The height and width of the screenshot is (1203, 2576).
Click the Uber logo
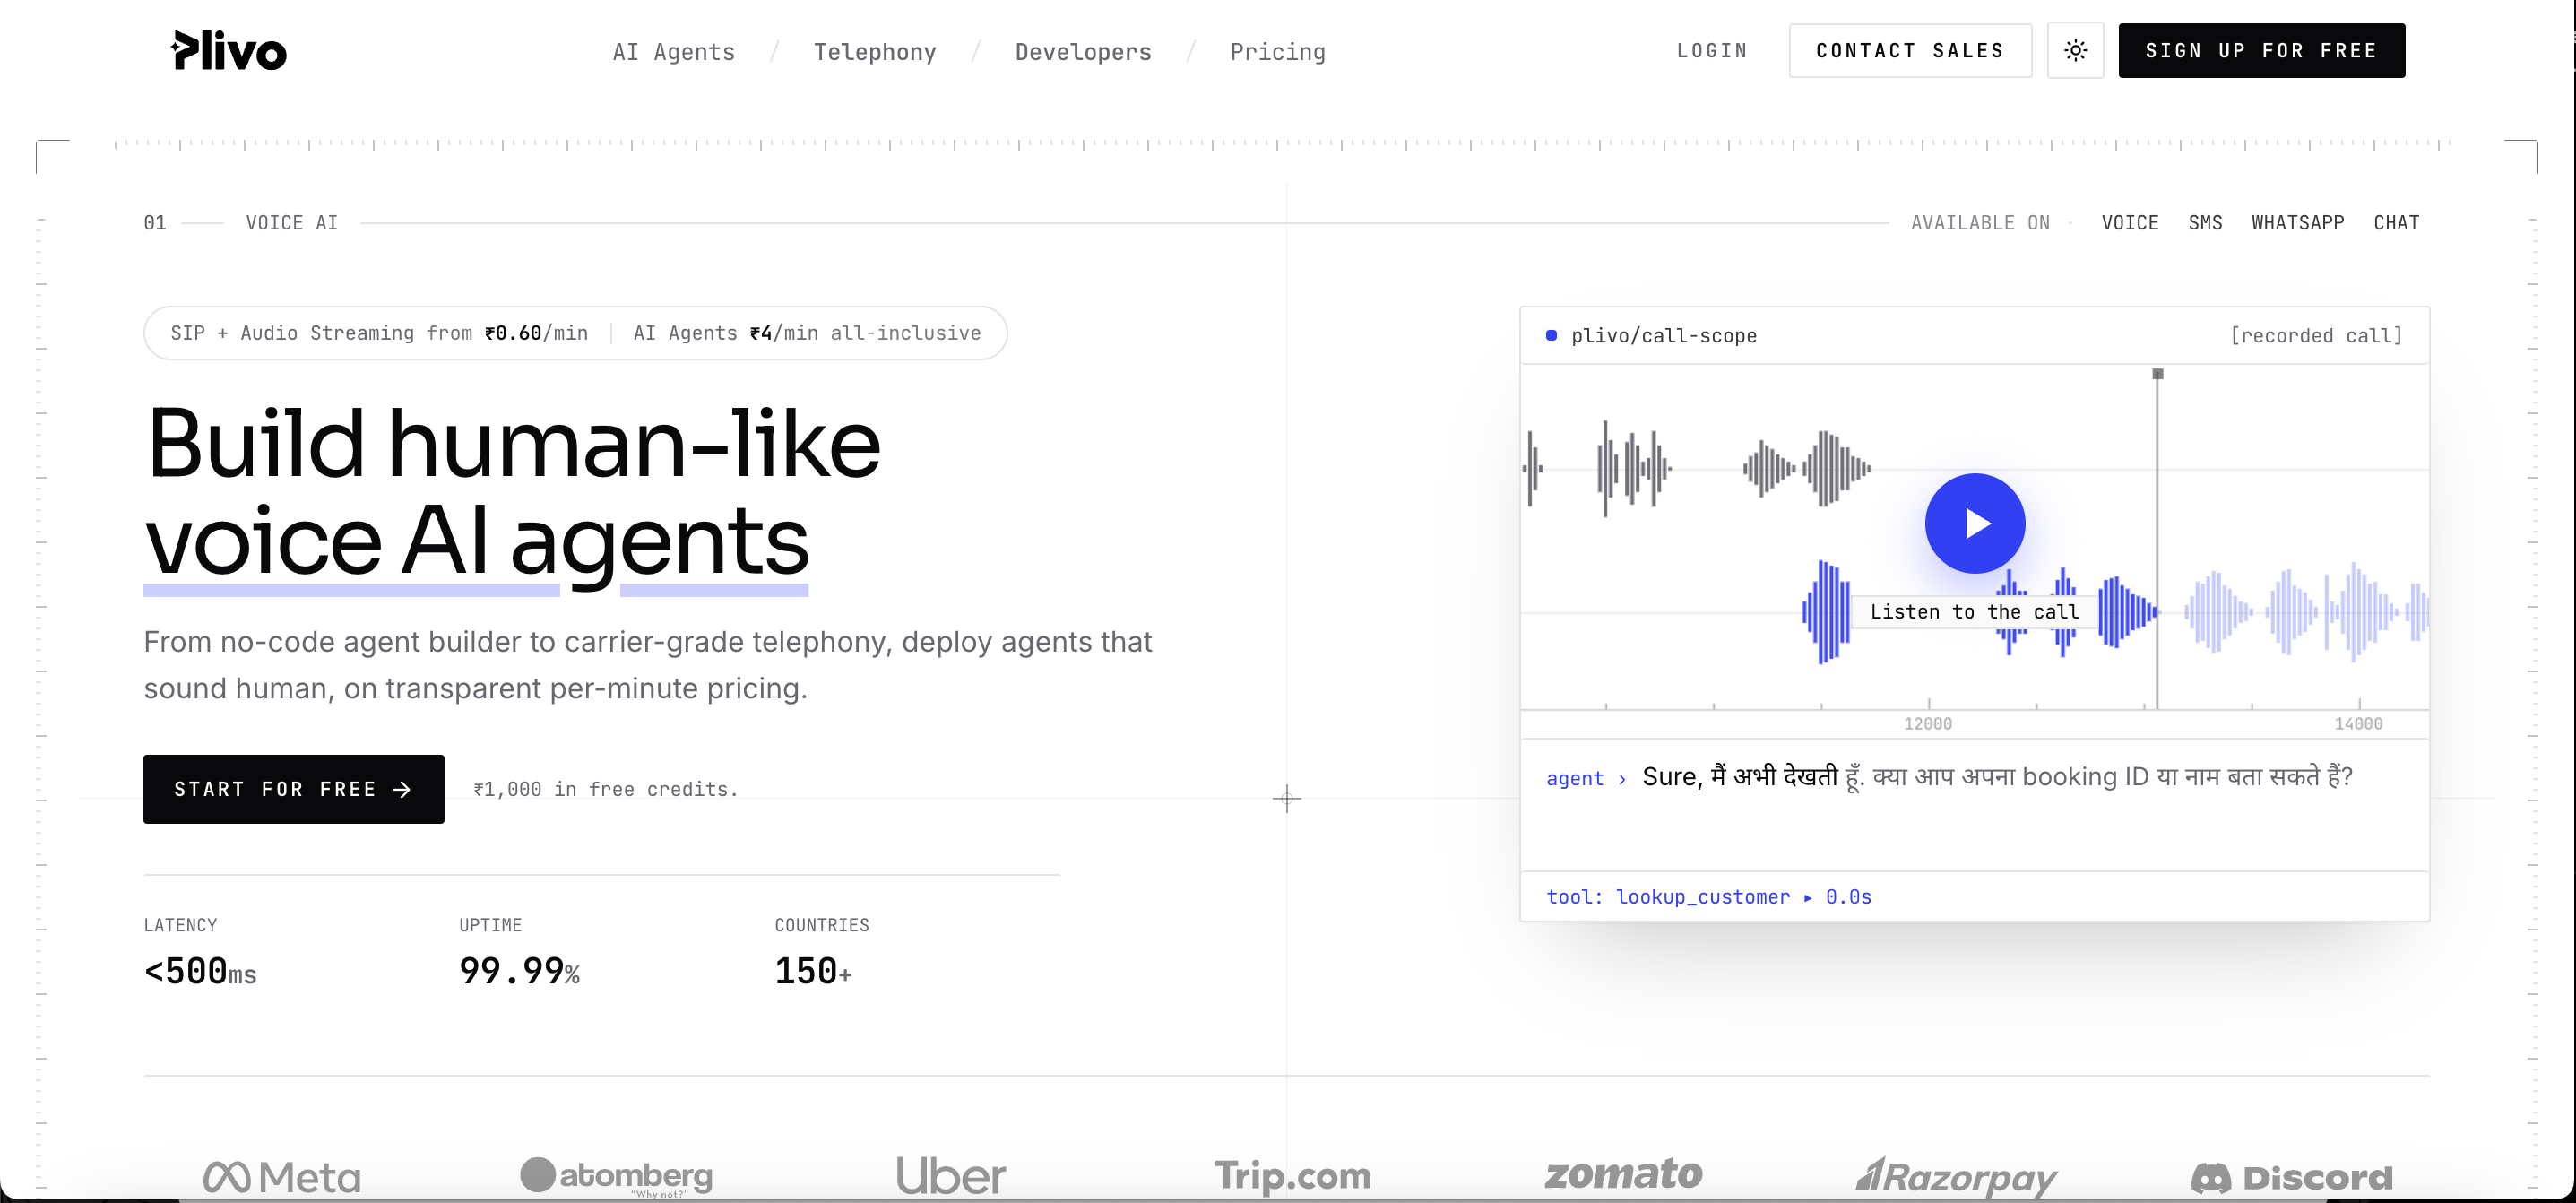[950, 1175]
